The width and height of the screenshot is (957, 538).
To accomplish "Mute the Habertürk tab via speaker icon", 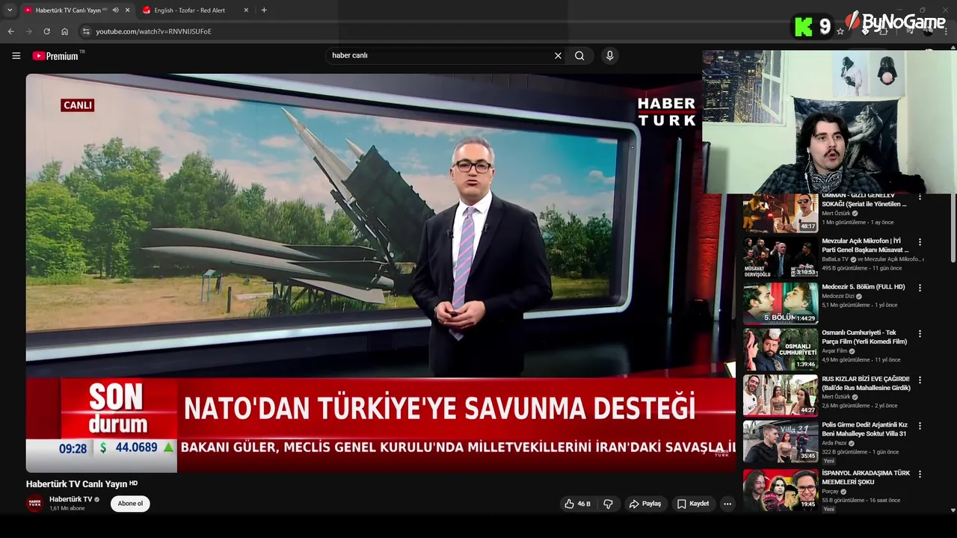I will [115, 10].
